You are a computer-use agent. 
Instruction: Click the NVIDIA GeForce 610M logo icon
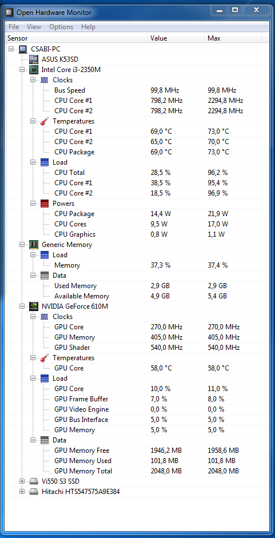pos(34,306)
